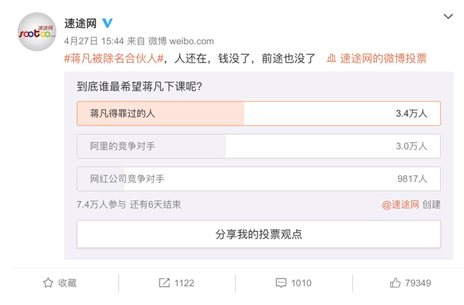This screenshot has width=464, height=305.
Task: Click the 79349 likes count
Action: (x=418, y=283)
